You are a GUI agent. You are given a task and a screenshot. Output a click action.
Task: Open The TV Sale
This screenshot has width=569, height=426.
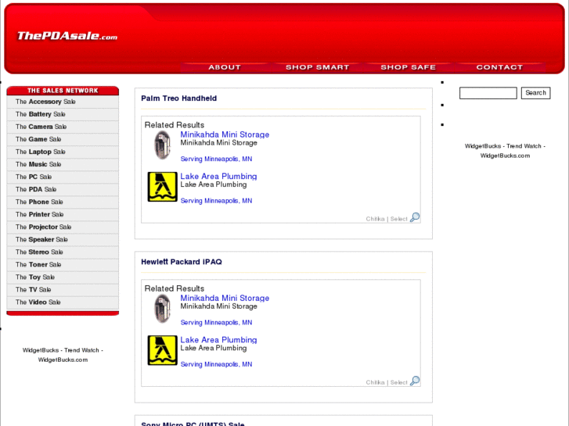(x=33, y=289)
